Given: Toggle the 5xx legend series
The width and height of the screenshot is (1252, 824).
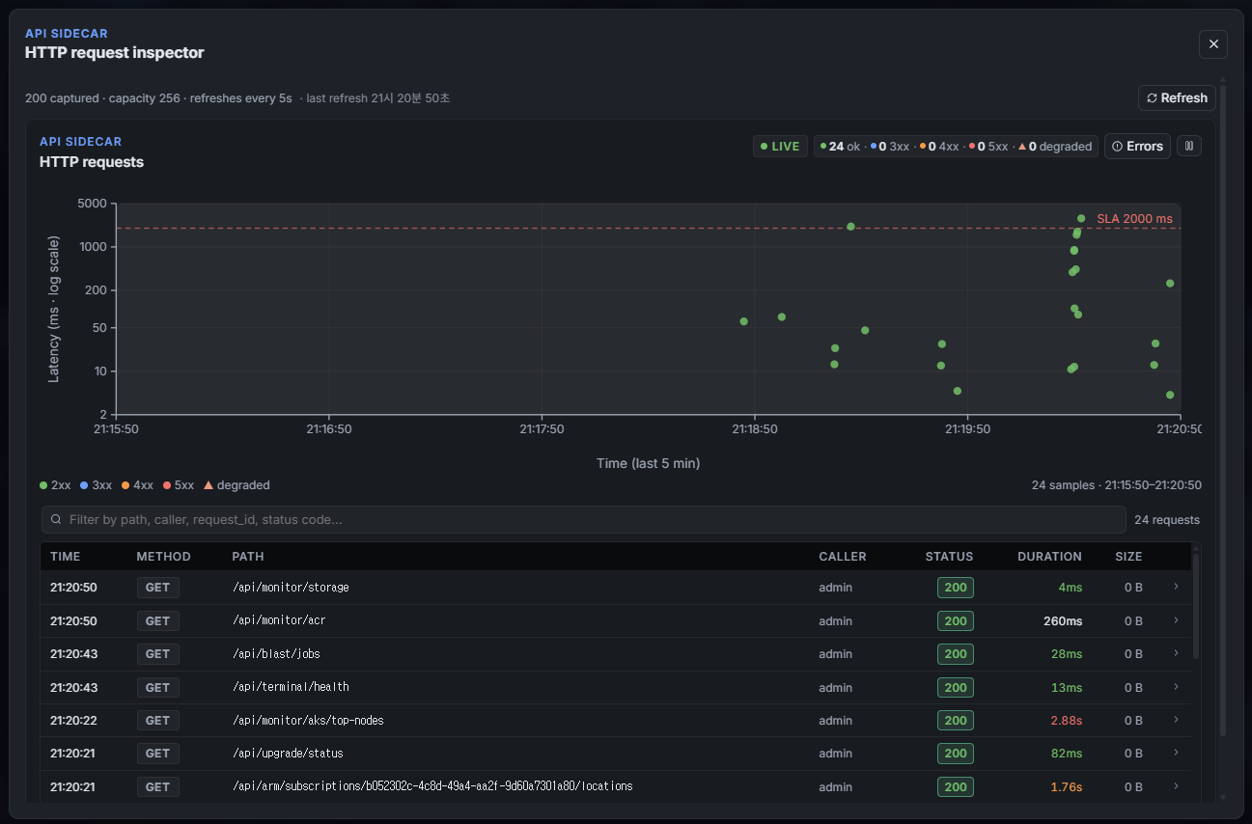Looking at the screenshot, I should 179,485.
